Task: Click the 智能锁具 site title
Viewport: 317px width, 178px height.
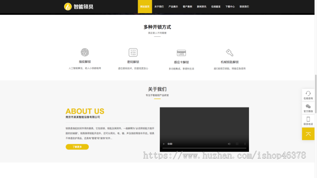Action: coord(83,7)
